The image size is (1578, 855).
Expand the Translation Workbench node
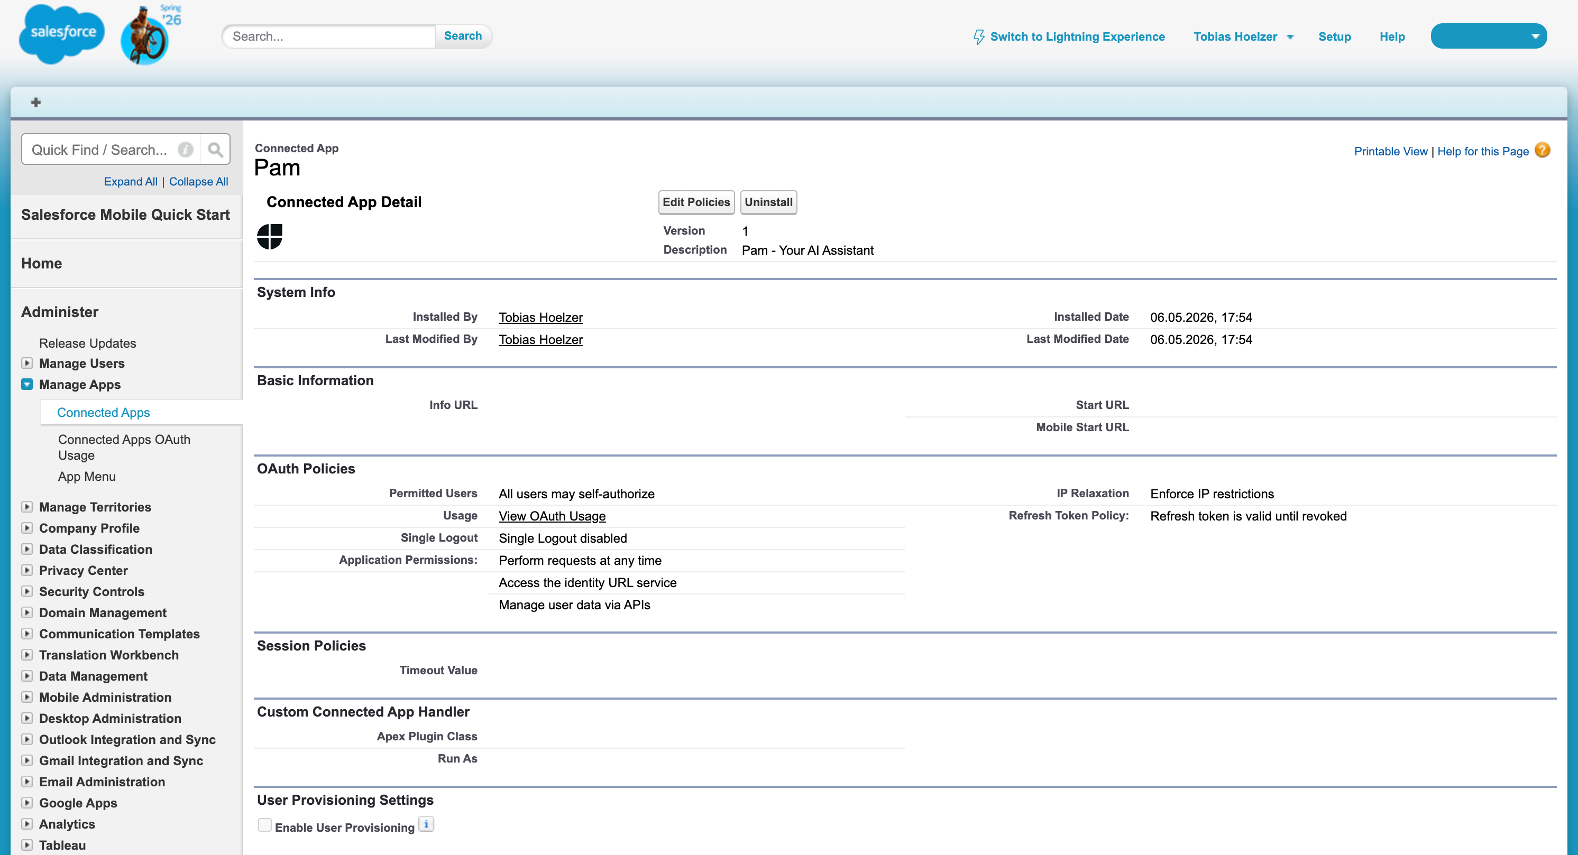pos(27,655)
